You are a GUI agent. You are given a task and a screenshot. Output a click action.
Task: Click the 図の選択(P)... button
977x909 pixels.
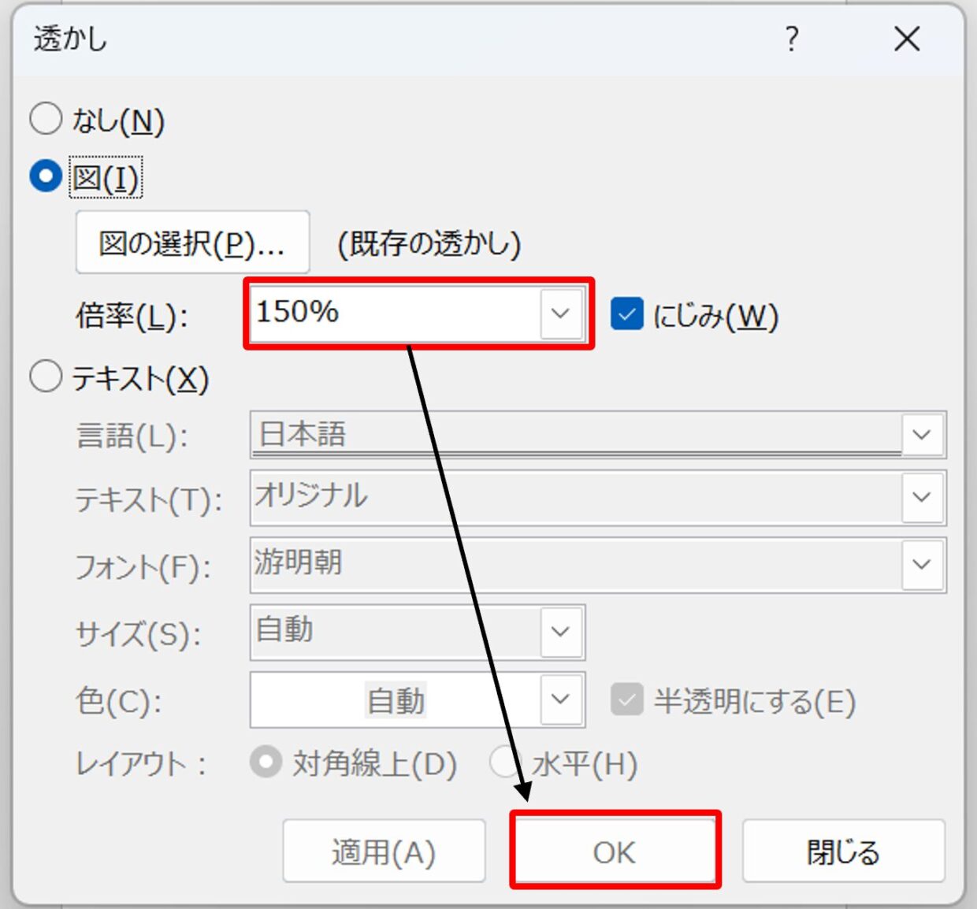[192, 243]
